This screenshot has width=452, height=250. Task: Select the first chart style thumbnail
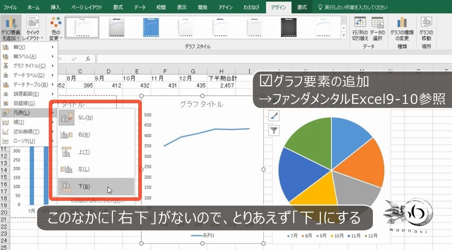82,28
